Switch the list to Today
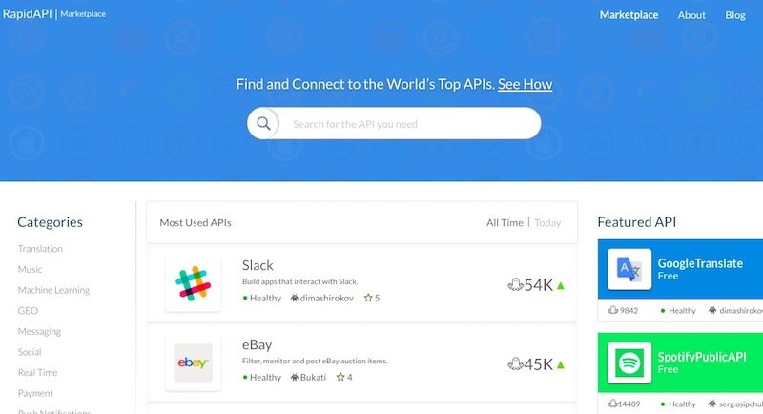Screen dimensions: 763x414 click(x=548, y=222)
